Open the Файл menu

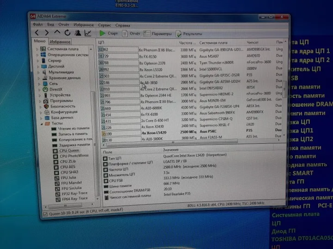click(x=37, y=24)
